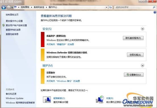Click the Back navigation arrow
The width and height of the screenshot is (157, 108).
click(x=4, y=7)
